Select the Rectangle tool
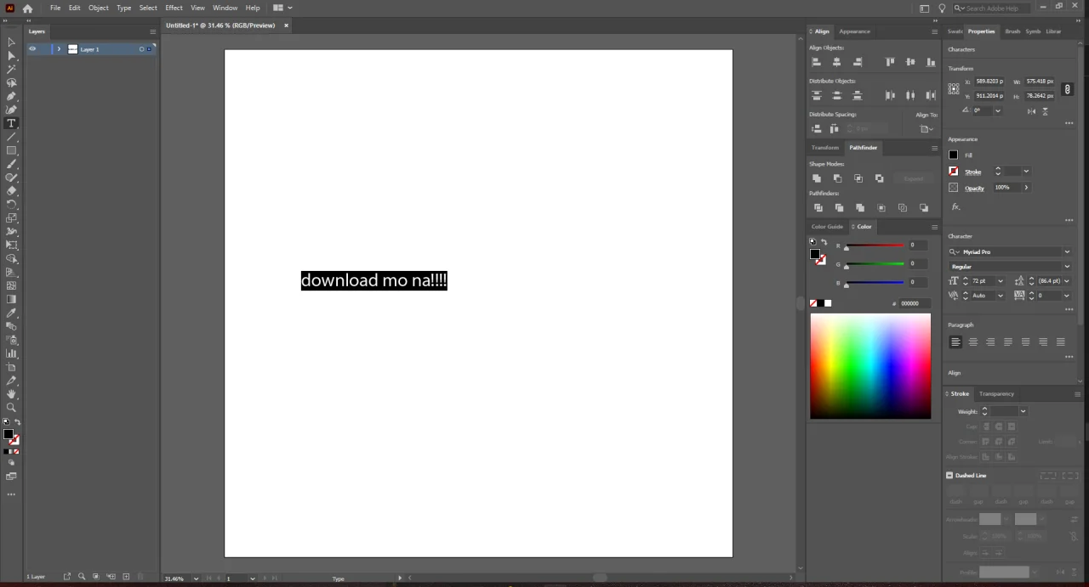The width and height of the screenshot is (1089, 587). [x=11, y=150]
